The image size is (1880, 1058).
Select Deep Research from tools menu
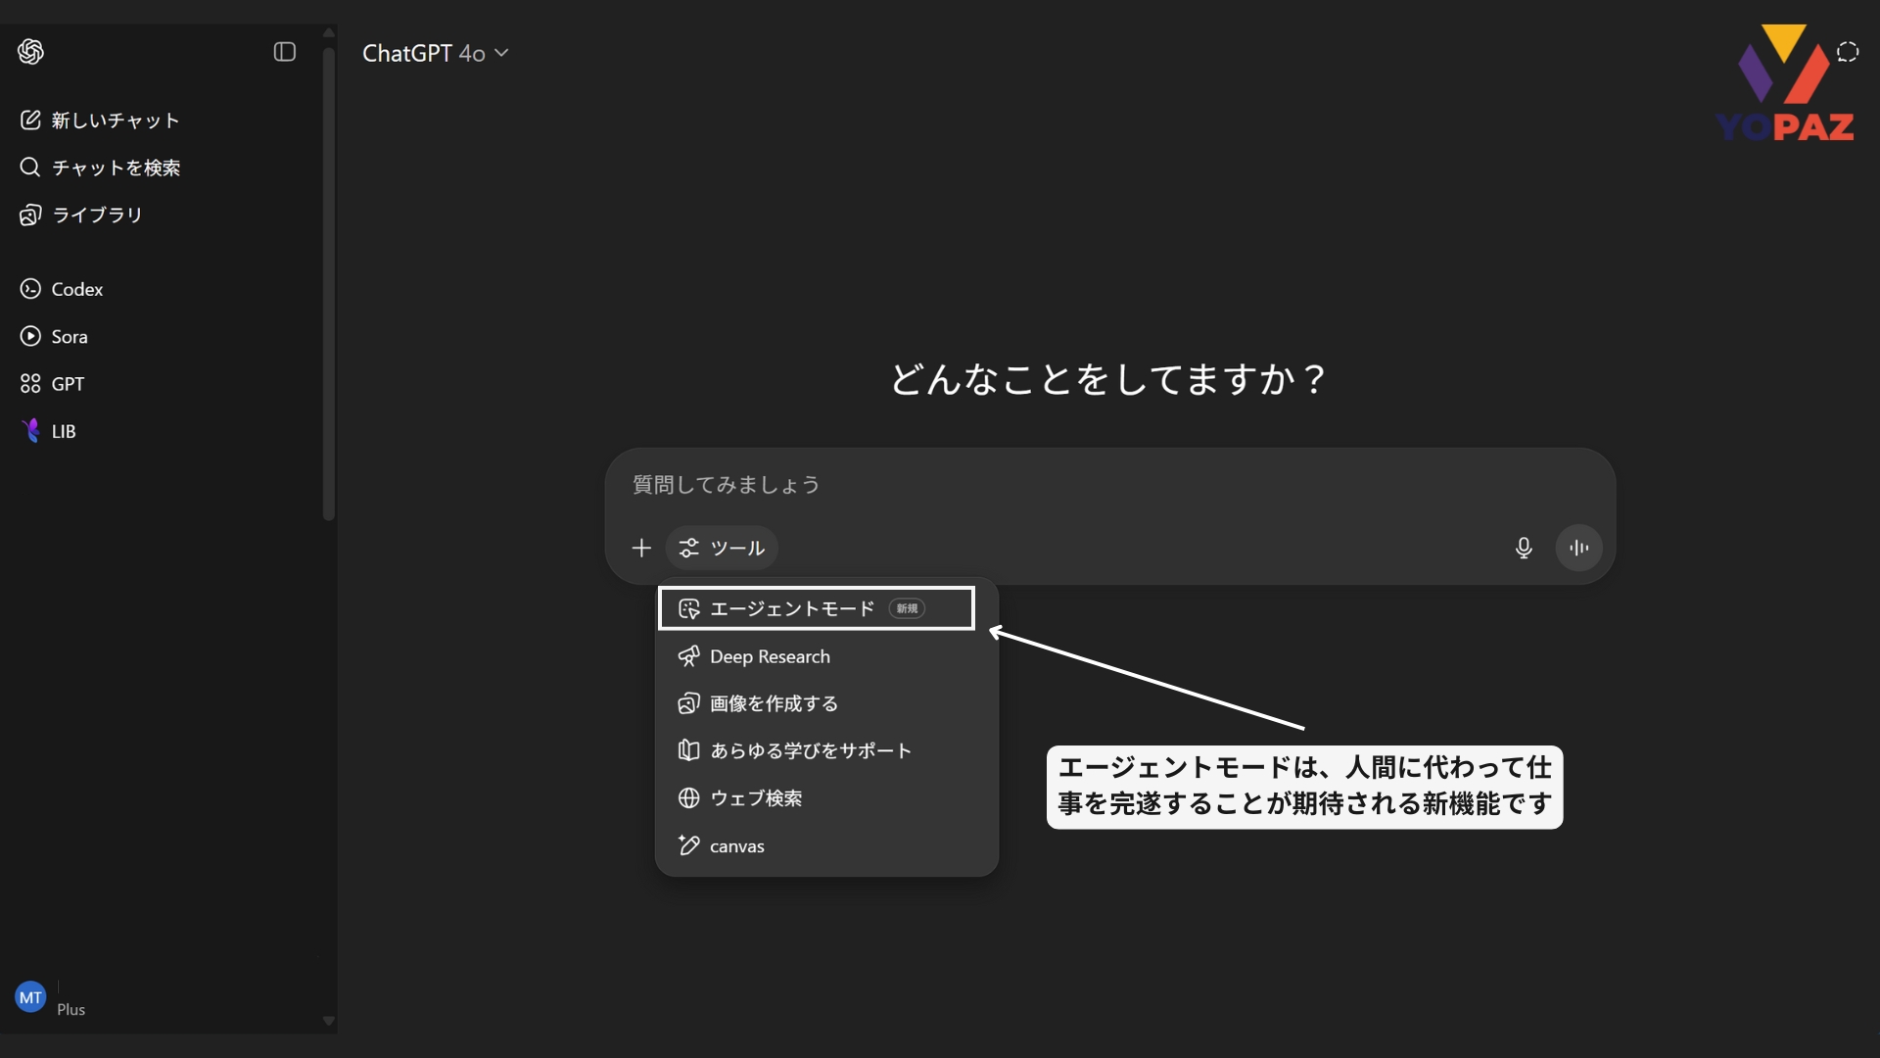coord(826,656)
